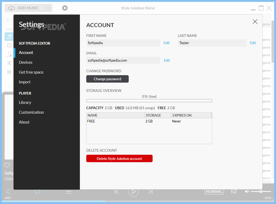This screenshot has width=276, height=204.
Task: Open the Import settings tab
Action: point(47,82)
